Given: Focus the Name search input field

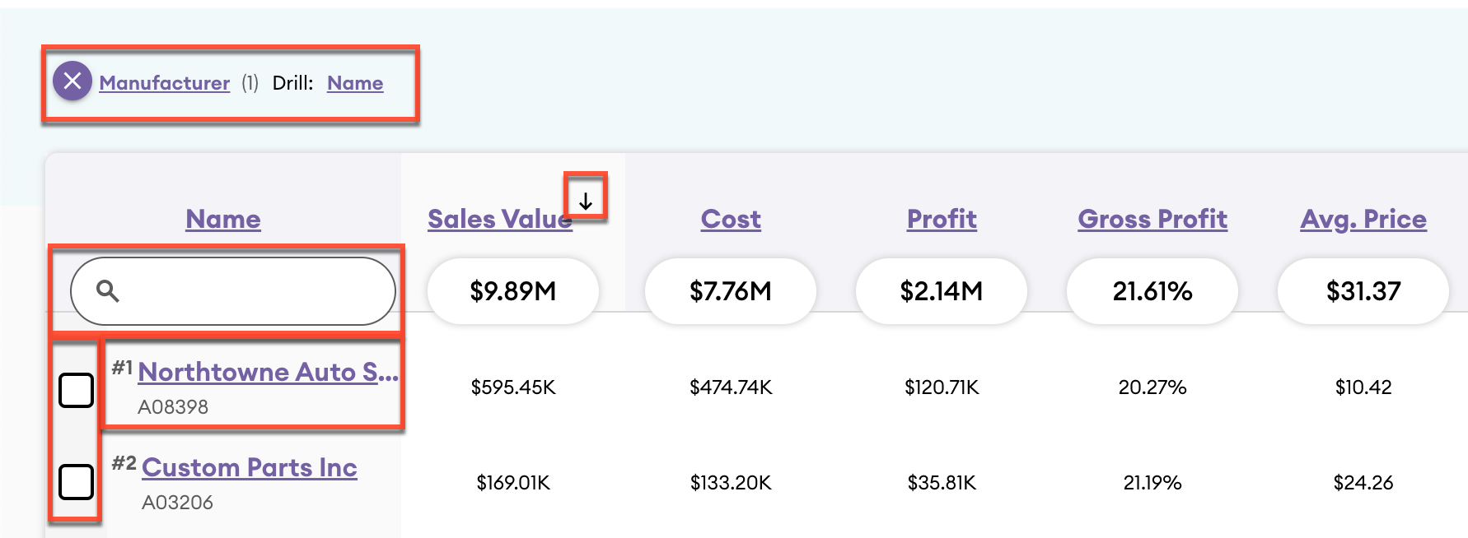Looking at the screenshot, I should pos(247,291).
